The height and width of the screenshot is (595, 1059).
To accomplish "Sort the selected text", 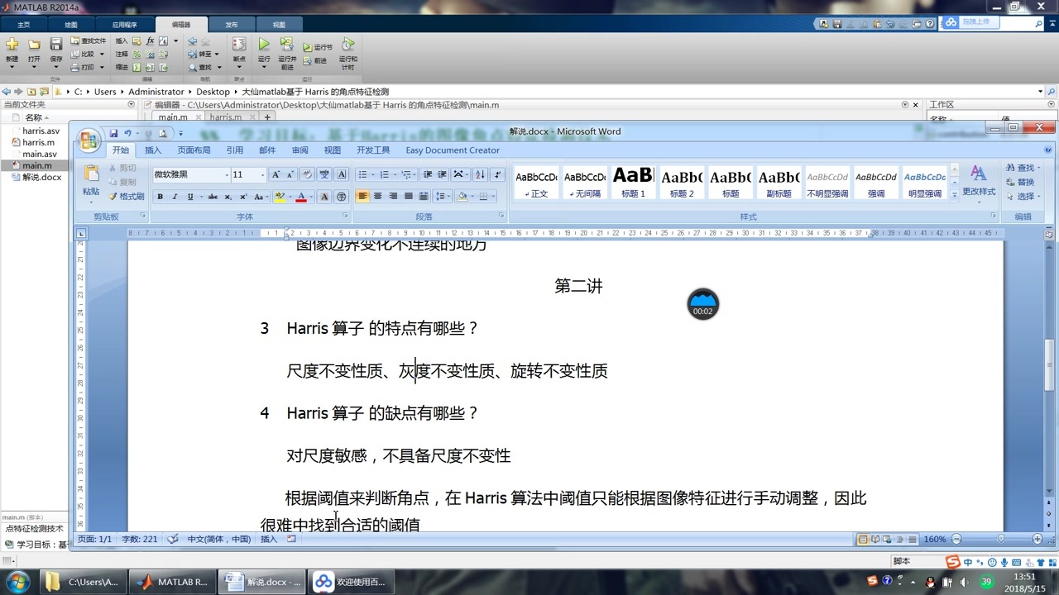I will point(480,174).
